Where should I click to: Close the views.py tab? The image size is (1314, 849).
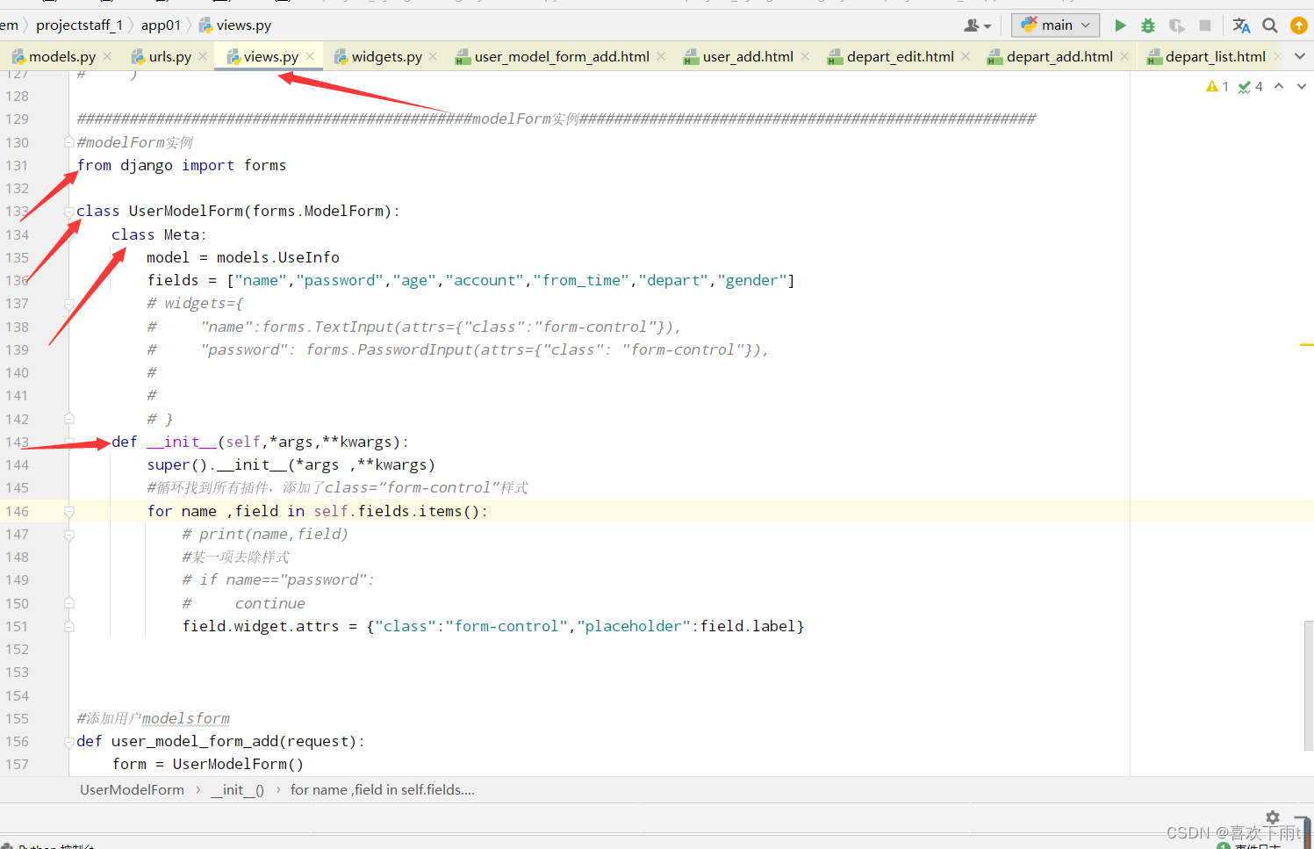[x=310, y=56]
